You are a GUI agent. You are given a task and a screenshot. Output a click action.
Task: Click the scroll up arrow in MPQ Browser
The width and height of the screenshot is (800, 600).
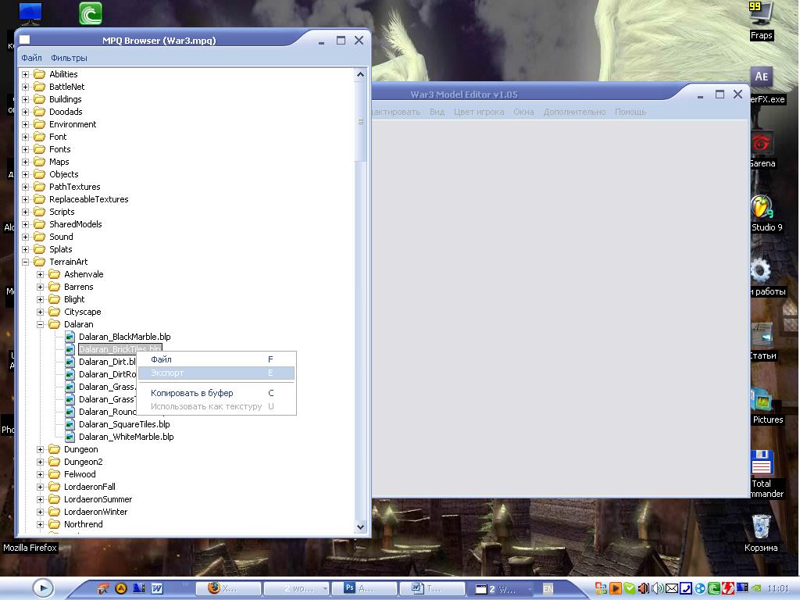(x=361, y=74)
